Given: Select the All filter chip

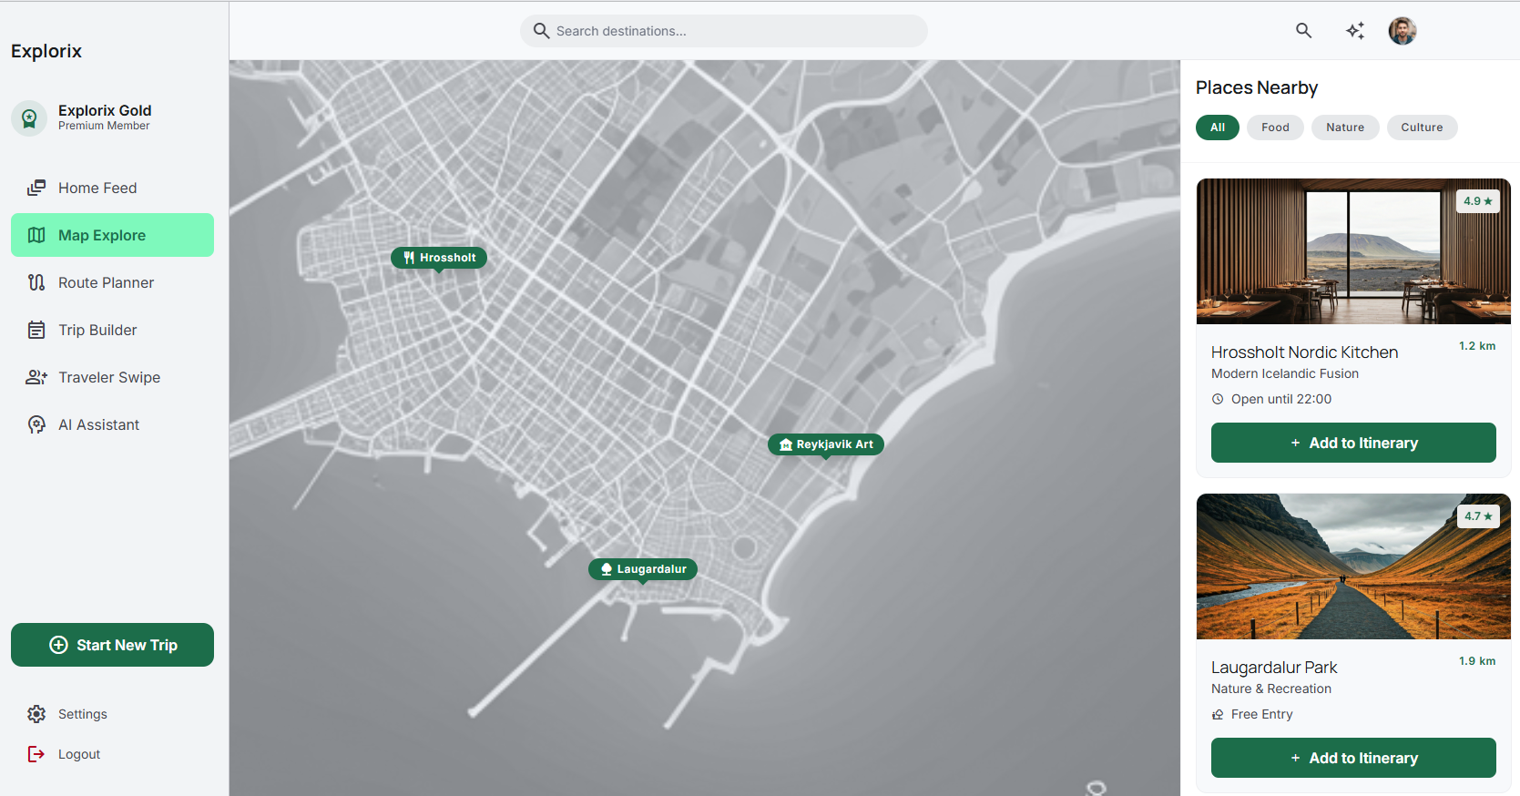Looking at the screenshot, I should click(1218, 128).
